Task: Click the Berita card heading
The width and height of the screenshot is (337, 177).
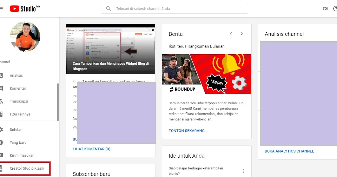Action: (176, 34)
